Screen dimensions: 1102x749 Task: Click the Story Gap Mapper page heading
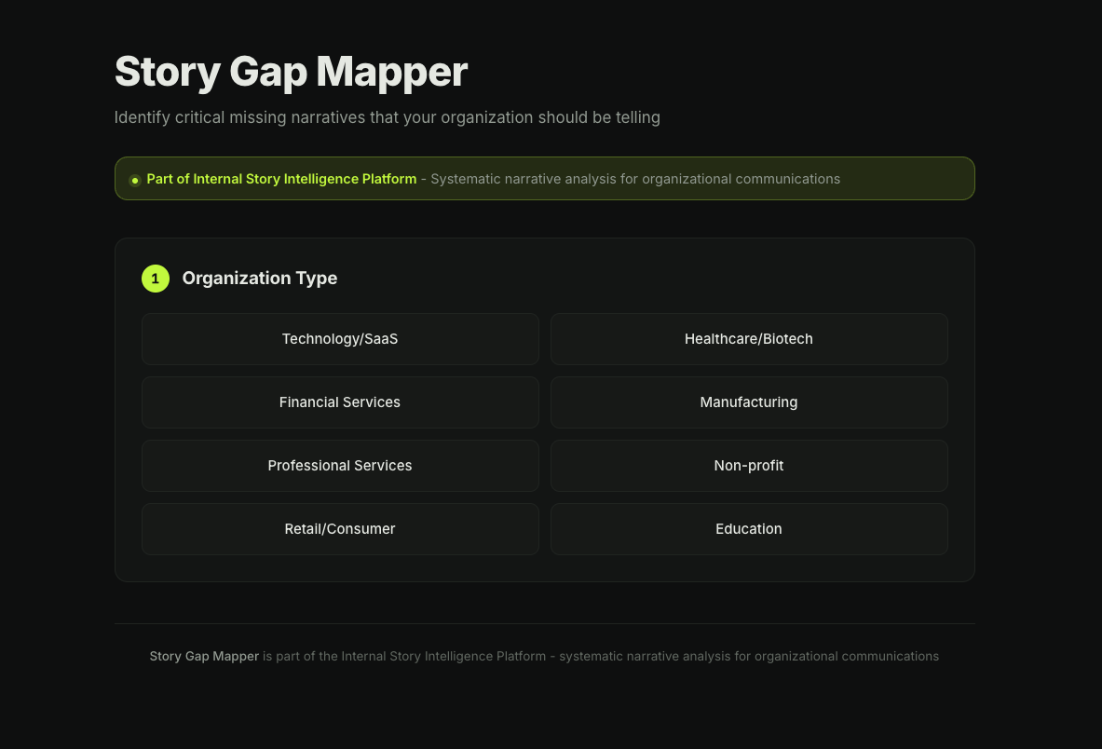point(291,72)
